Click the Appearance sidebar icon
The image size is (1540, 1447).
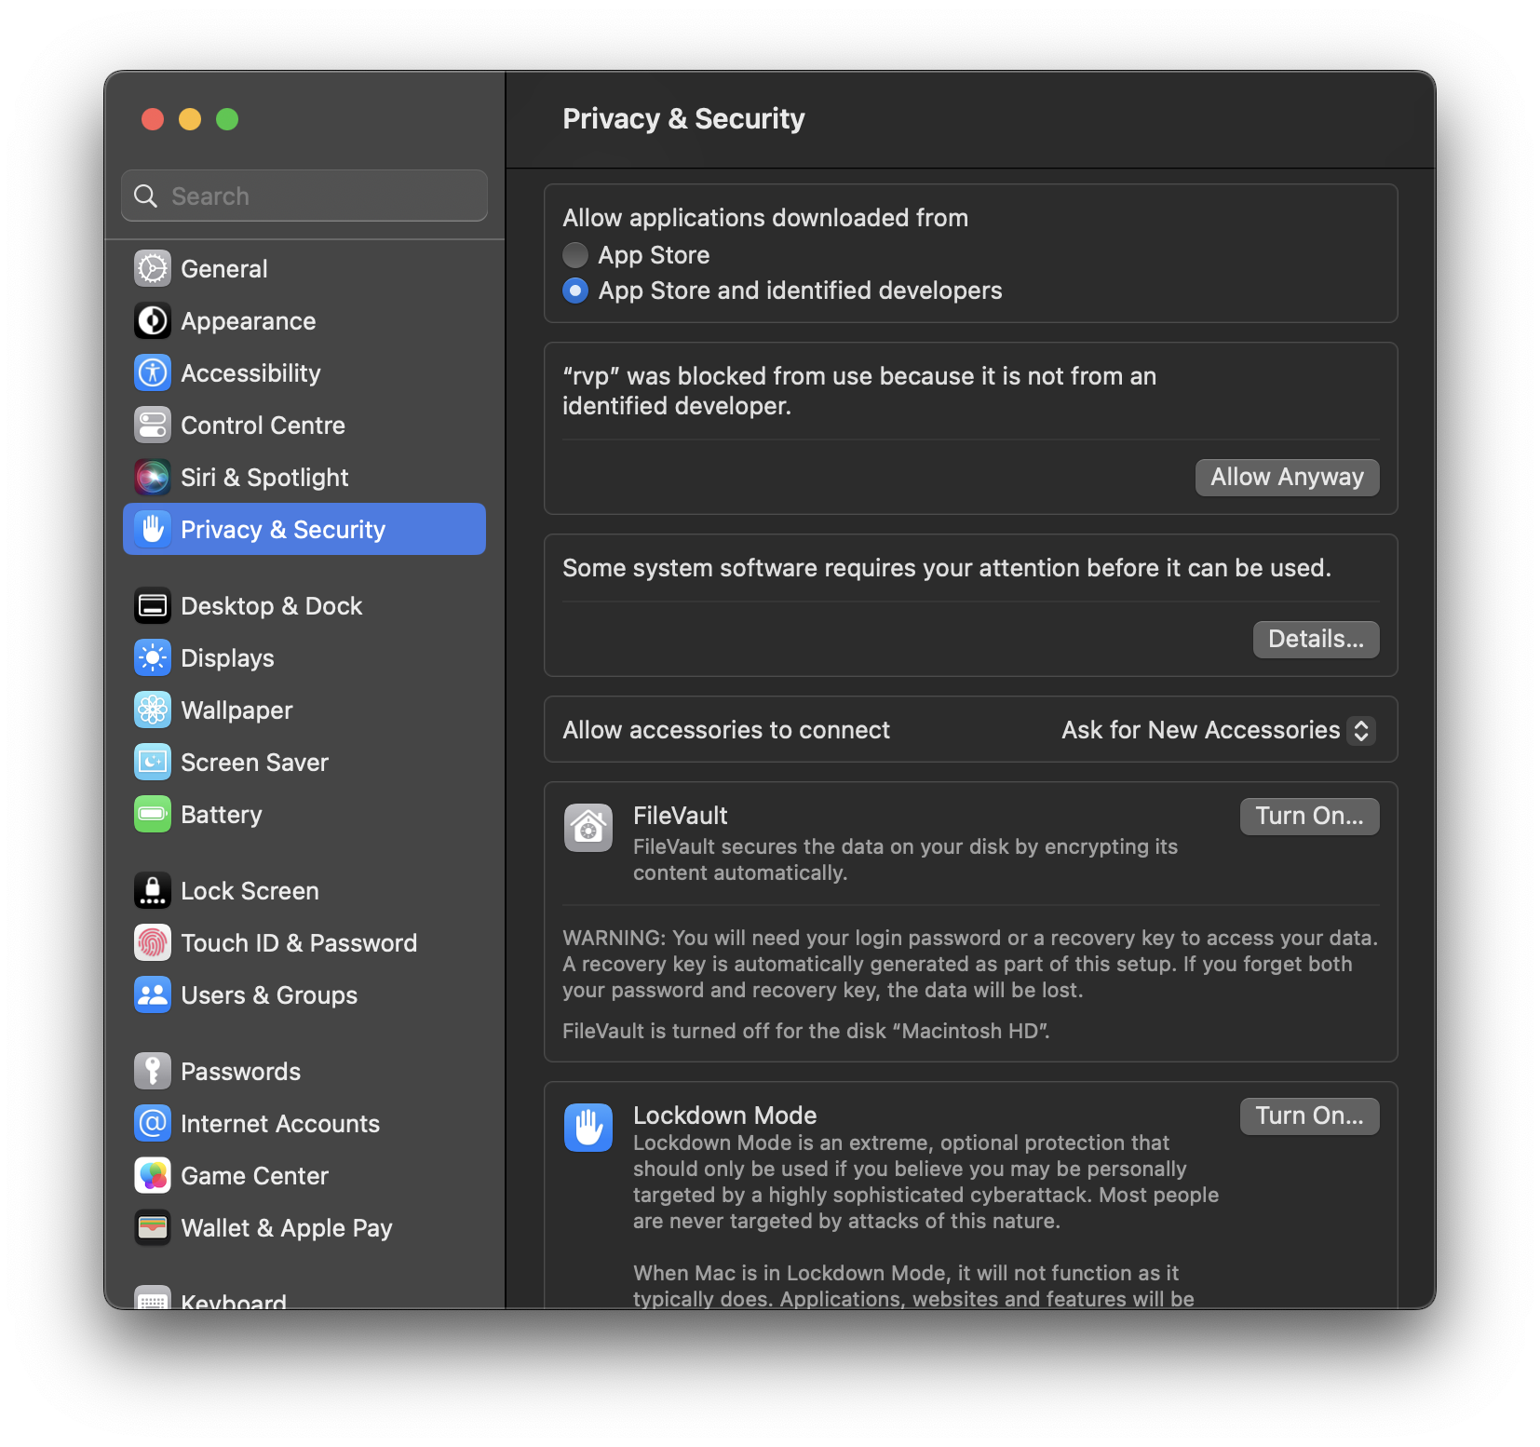coord(153,320)
